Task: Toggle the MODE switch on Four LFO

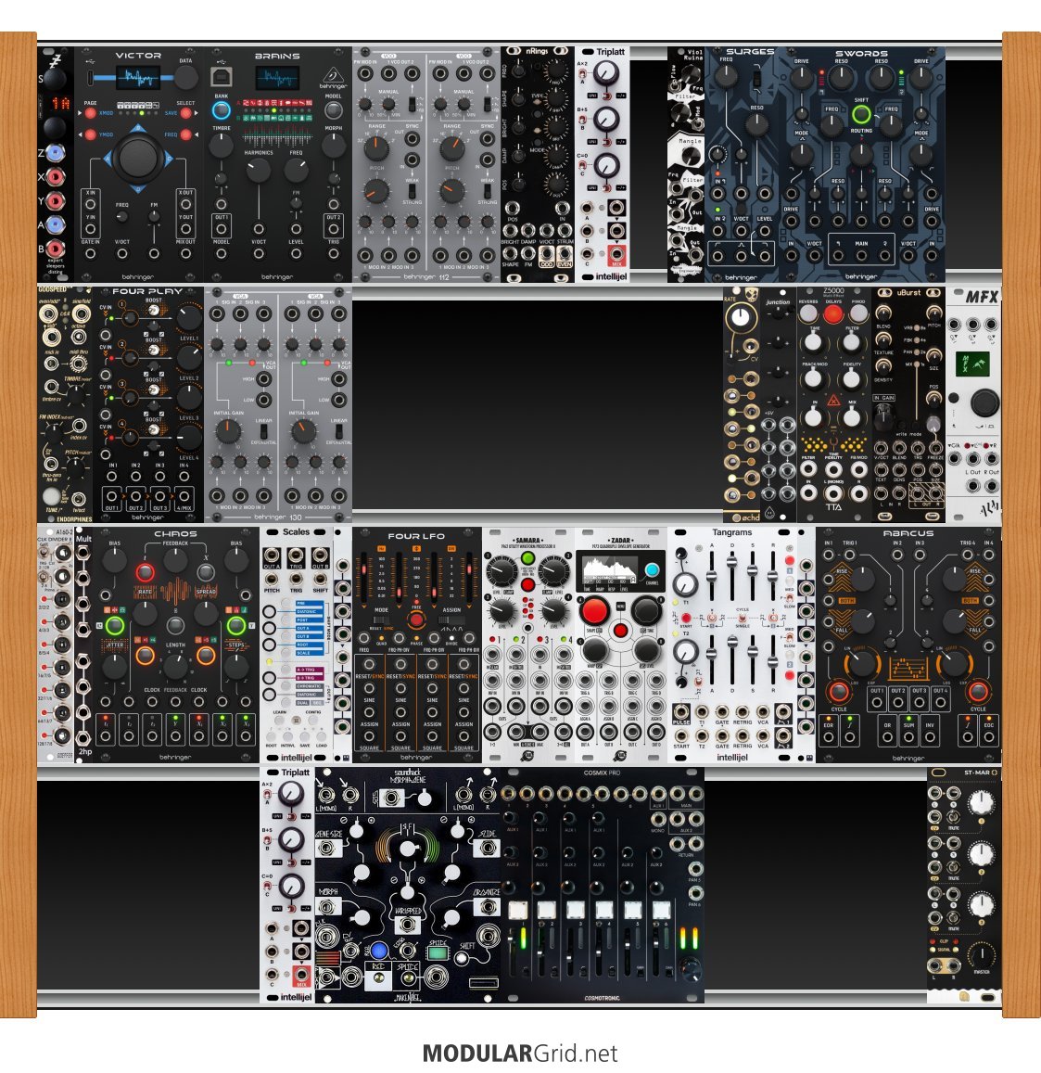Action: pos(380,620)
